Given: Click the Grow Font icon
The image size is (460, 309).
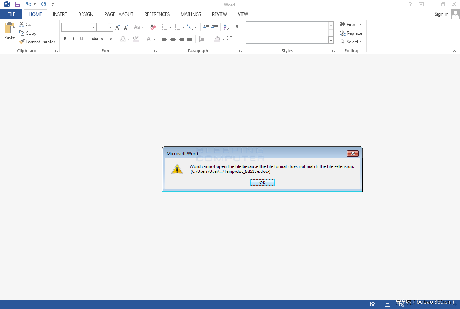Looking at the screenshot, I should coord(117,27).
